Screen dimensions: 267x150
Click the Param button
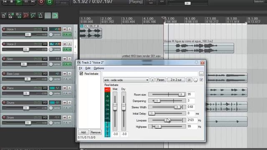pos(161,80)
